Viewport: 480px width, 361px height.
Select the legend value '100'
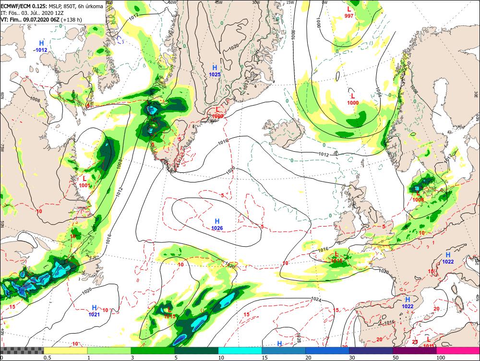pos(441,358)
